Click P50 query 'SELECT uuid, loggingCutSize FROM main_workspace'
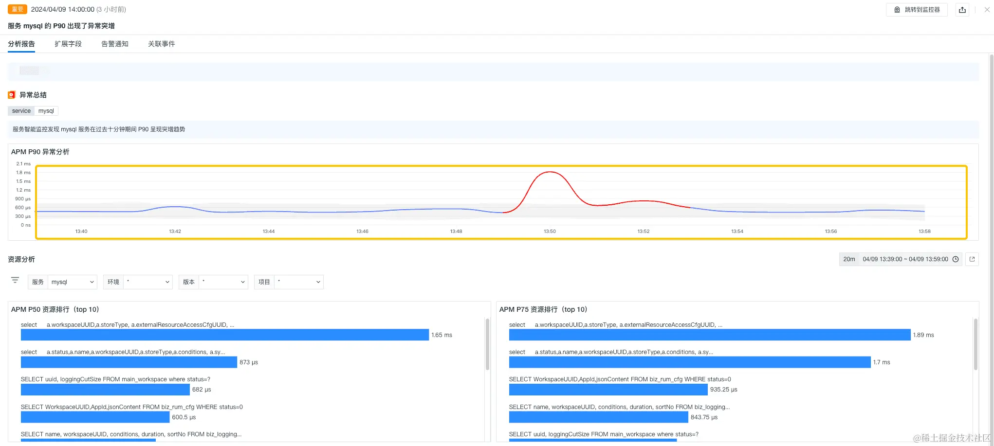This screenshot has height=446, width=994. coord(115,379)
